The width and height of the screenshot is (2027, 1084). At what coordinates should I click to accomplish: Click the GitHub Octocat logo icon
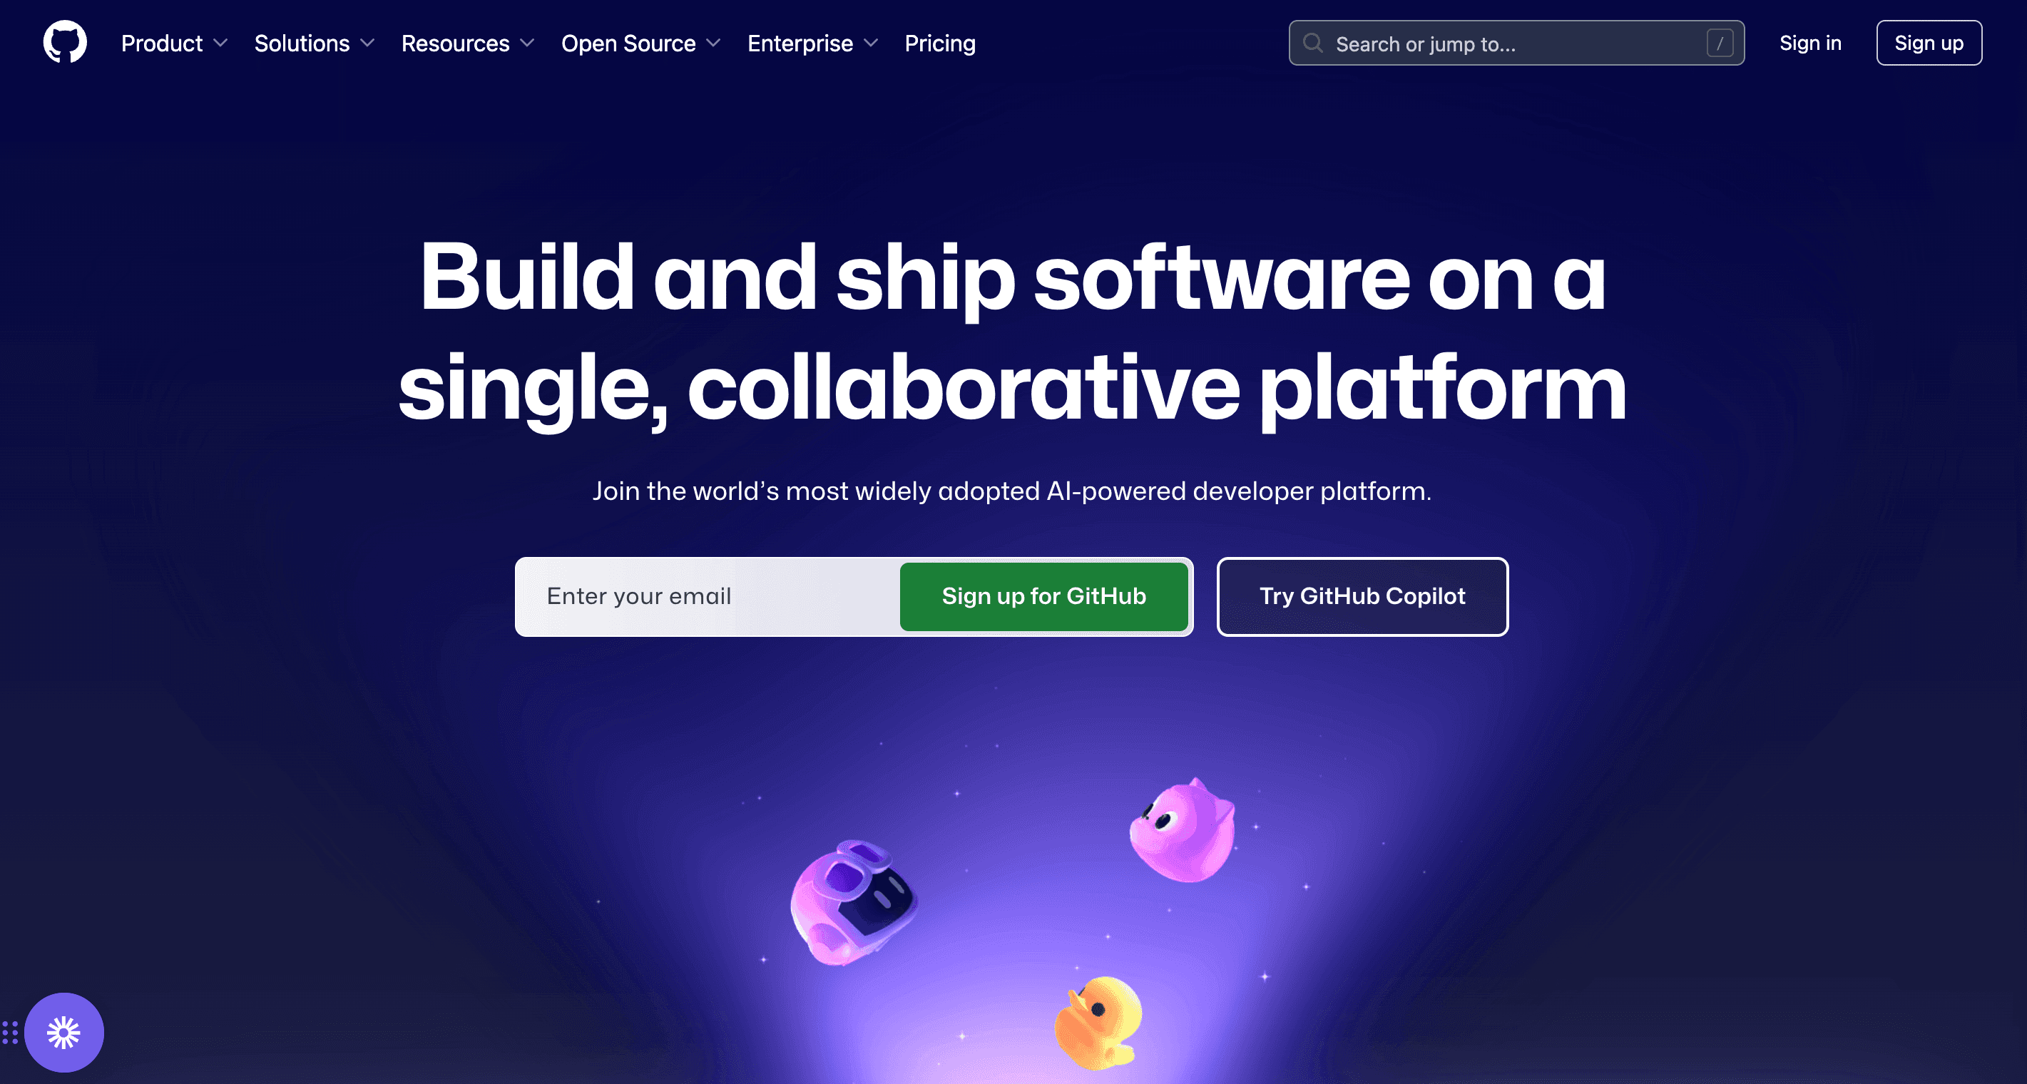tap(64, 43)
